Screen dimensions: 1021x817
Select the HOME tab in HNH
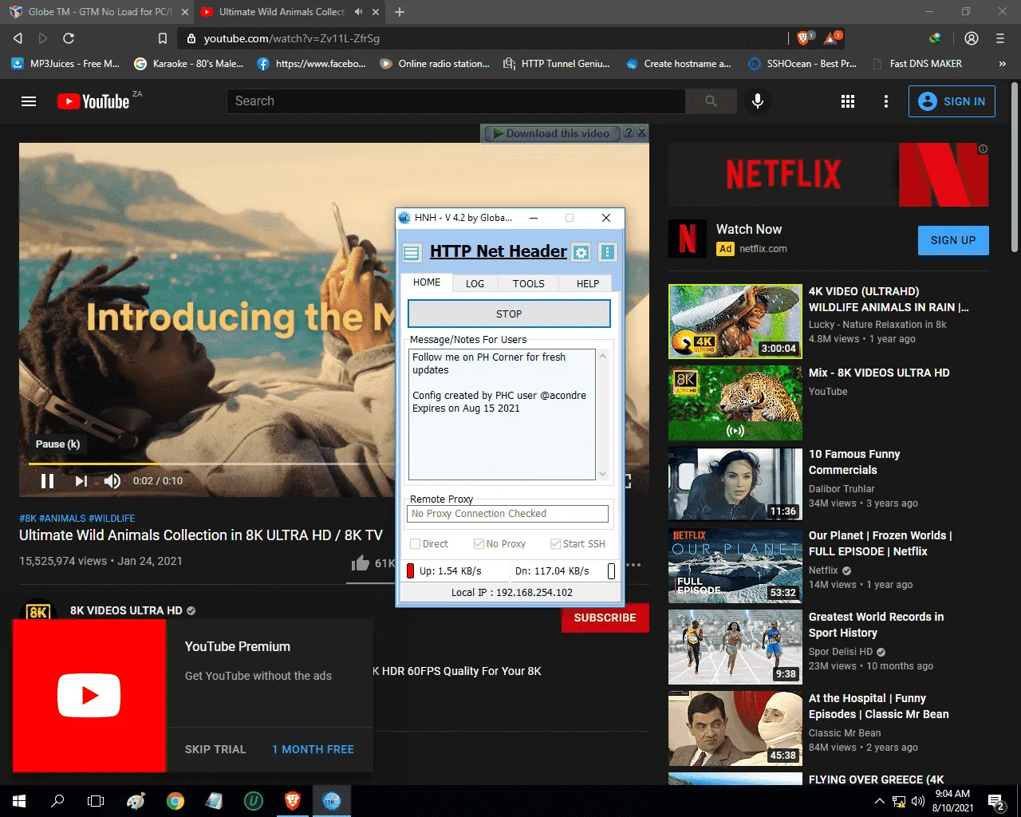tap(427, 282)
